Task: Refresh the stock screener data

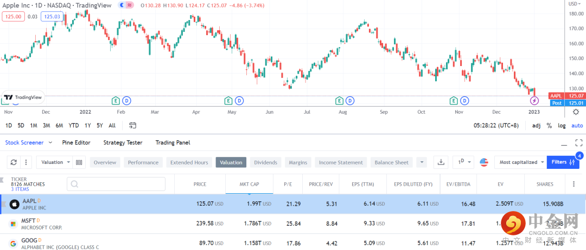Action: point(14,162)
